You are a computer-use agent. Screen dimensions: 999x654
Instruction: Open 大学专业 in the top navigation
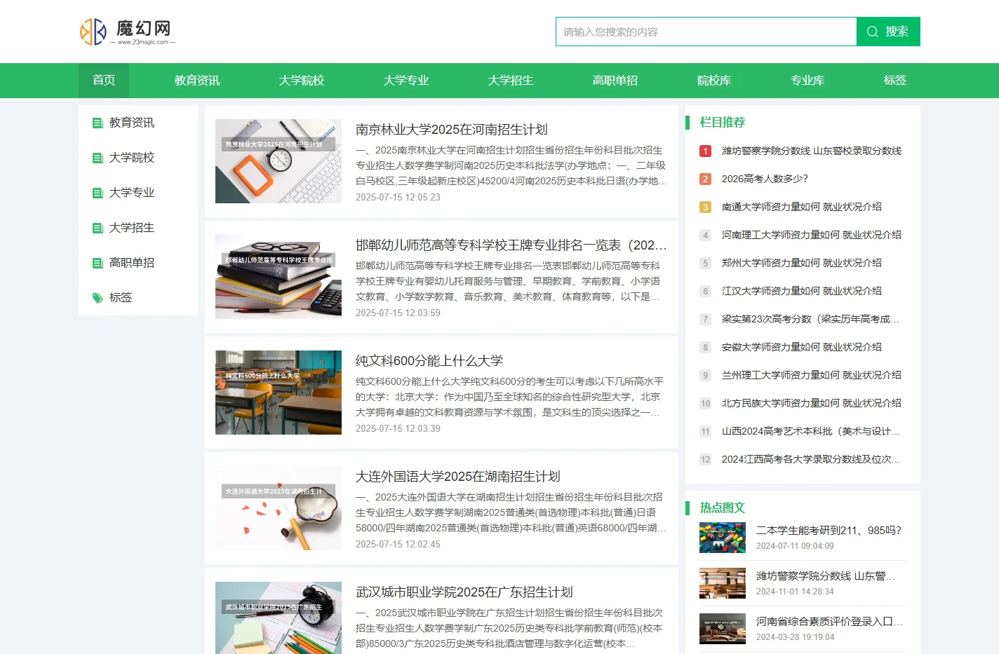(406, 81)
